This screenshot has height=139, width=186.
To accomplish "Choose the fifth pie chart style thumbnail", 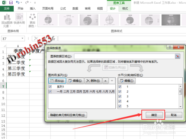I will tap(130, 20).
